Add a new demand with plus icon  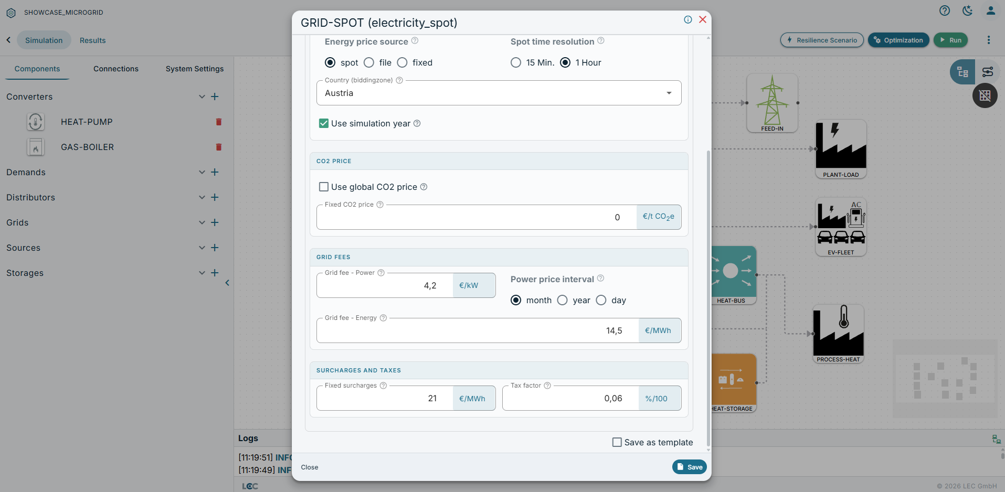(215, 172)
